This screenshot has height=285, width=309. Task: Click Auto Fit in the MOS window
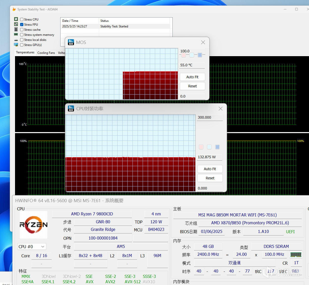[x=192, y=77]
